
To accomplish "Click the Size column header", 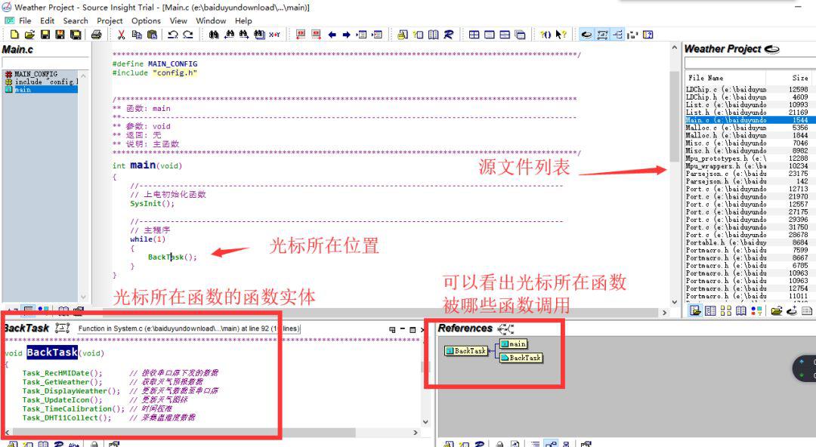I will tap(800, 78).
